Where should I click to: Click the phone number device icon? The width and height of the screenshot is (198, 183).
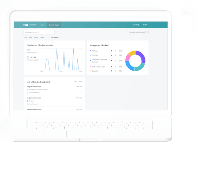(27, 92)
